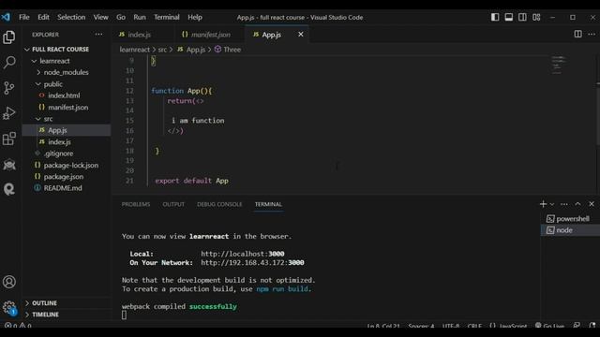Open the Selection menu
Image resolution: width=600 pixels, height=337 pixels.
pyautogui.click(x=71, y=17)
